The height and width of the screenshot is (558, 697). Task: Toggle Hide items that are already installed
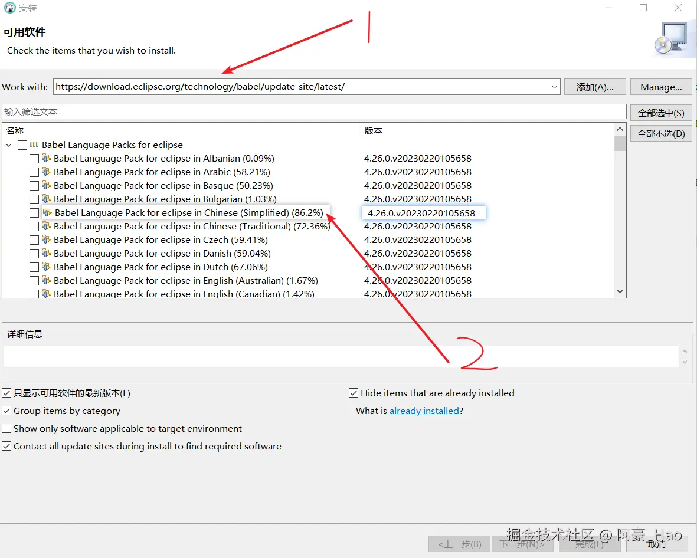coord(354,393)
